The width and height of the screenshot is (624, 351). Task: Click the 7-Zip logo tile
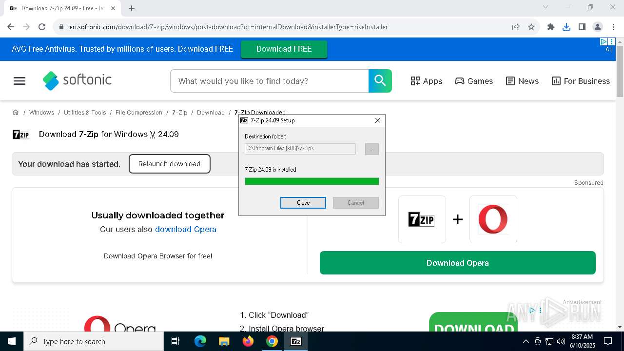click(x=422, y=219)
